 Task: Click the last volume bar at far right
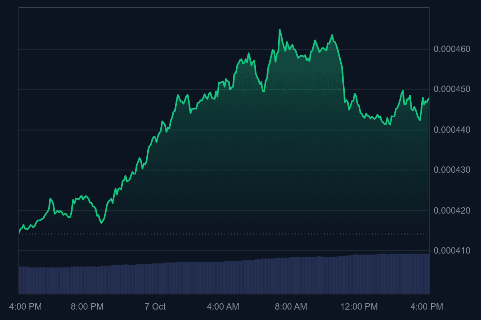(x=428, y=274)
